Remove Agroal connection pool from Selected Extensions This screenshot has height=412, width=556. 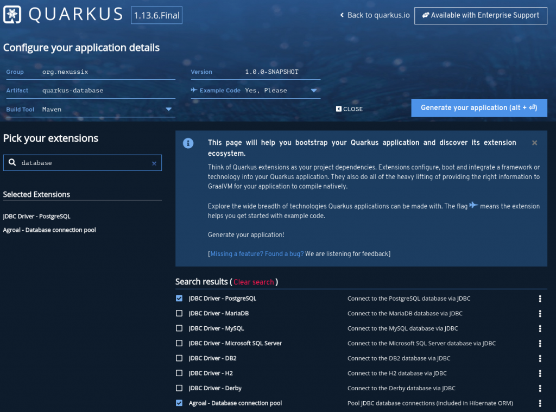click(x=49, y=230)
